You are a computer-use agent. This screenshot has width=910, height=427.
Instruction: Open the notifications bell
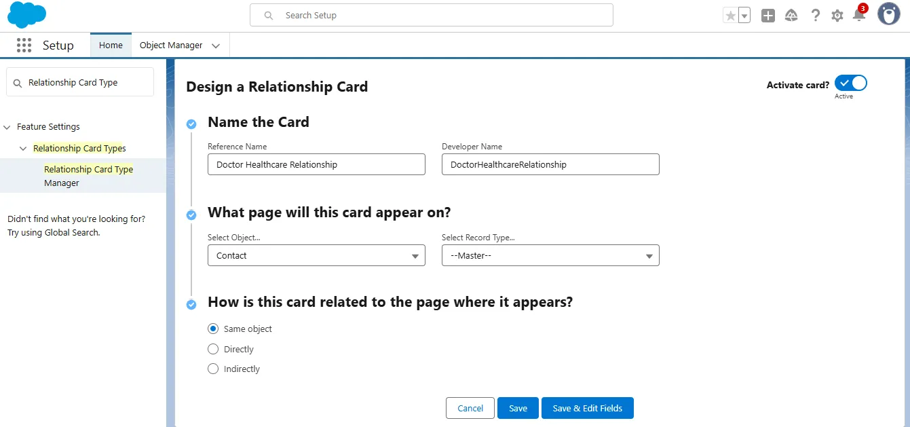(859, 16)
